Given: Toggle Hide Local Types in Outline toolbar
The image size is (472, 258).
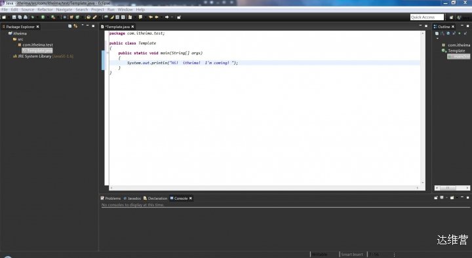Looking at the screenshot, I should pos(465,33).
